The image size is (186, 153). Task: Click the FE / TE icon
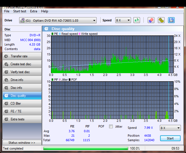(6, 111)
